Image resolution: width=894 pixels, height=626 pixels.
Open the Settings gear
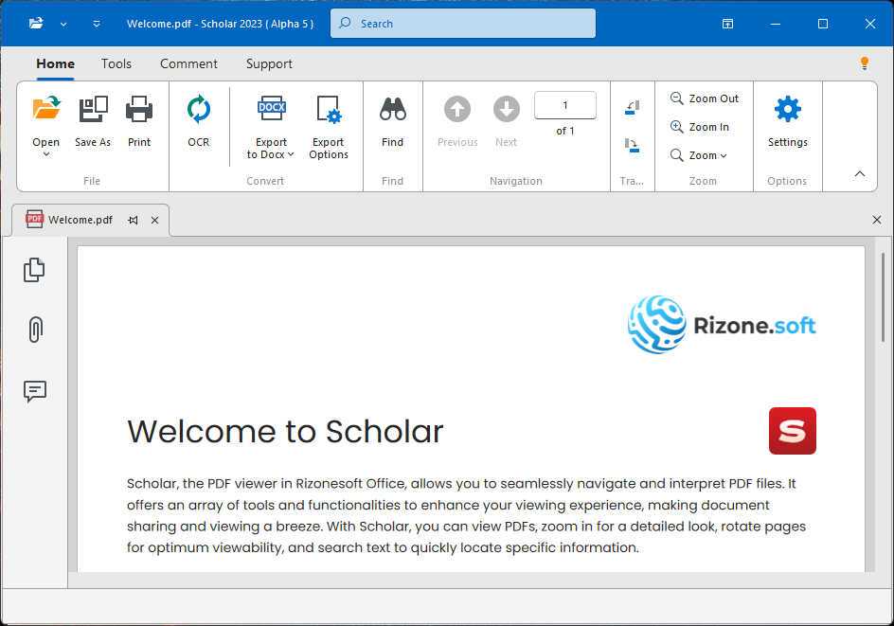[x=787, y=109]
